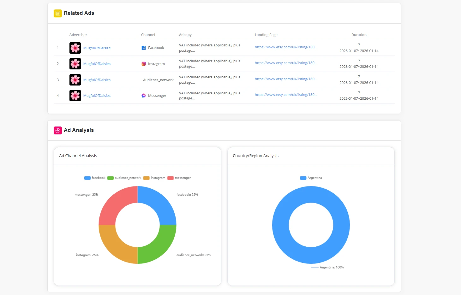Click the flower thumbnail in row 4
Screen dimensions: 461x295
tap(75, 95)
